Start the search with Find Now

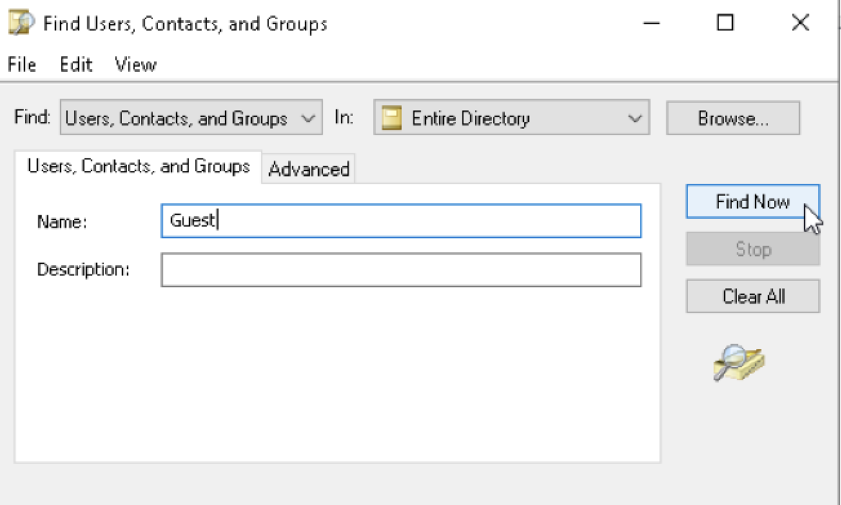point(752,201)
